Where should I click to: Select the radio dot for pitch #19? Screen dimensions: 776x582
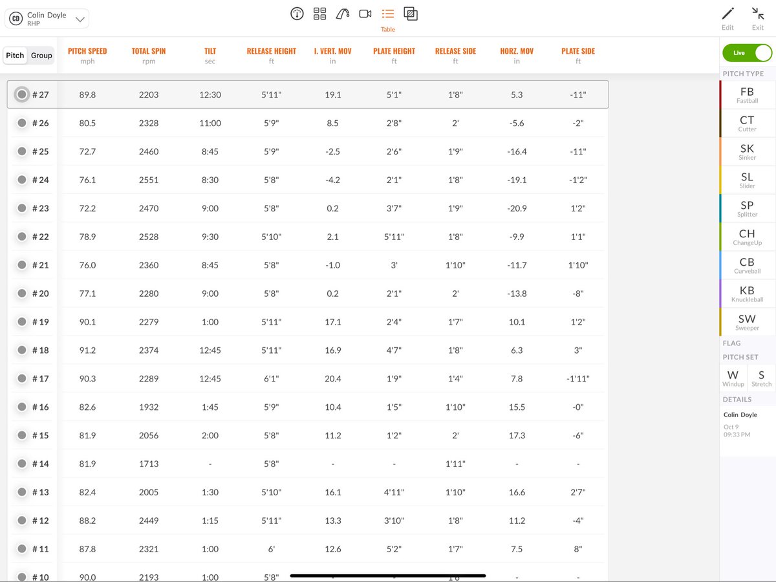[22, 322]
